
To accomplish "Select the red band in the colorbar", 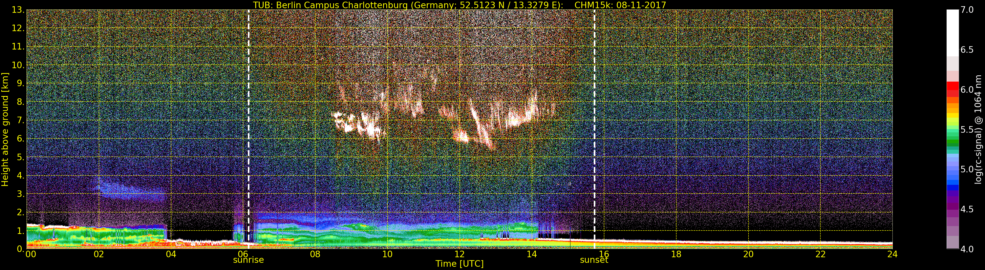I will (x=953, y=89).
